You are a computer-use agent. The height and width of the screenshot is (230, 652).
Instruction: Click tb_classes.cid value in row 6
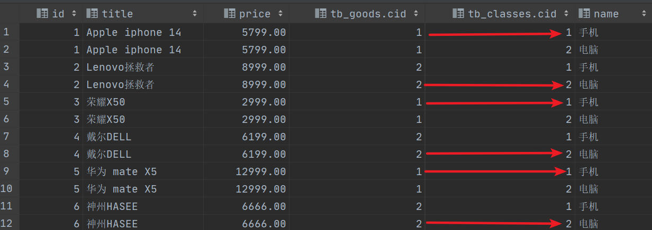tap(569, 119)
